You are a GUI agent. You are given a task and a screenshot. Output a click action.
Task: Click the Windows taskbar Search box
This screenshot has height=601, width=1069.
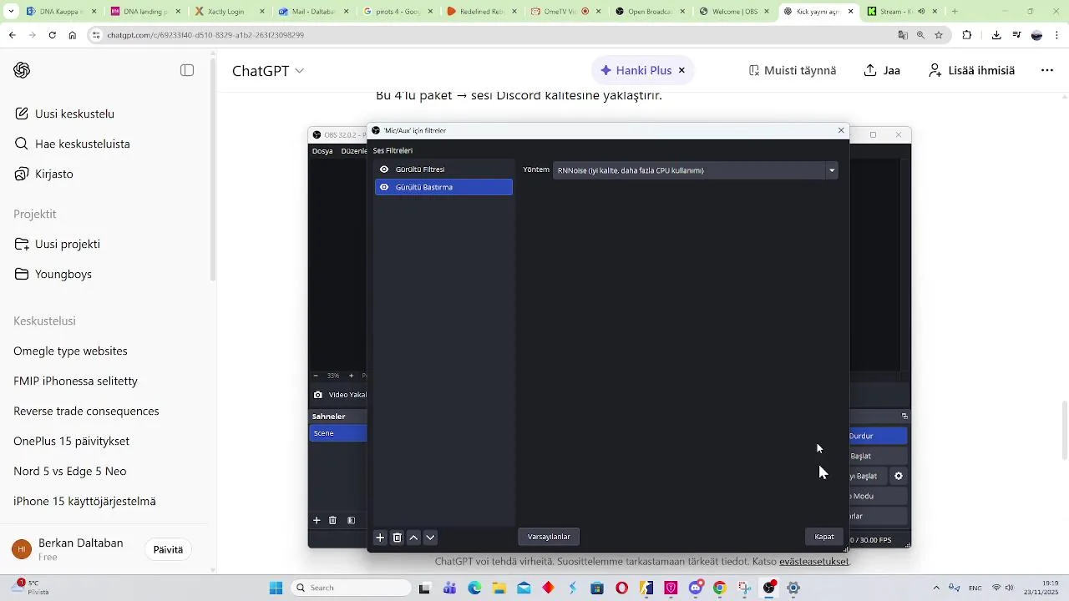tap(351, 588)
